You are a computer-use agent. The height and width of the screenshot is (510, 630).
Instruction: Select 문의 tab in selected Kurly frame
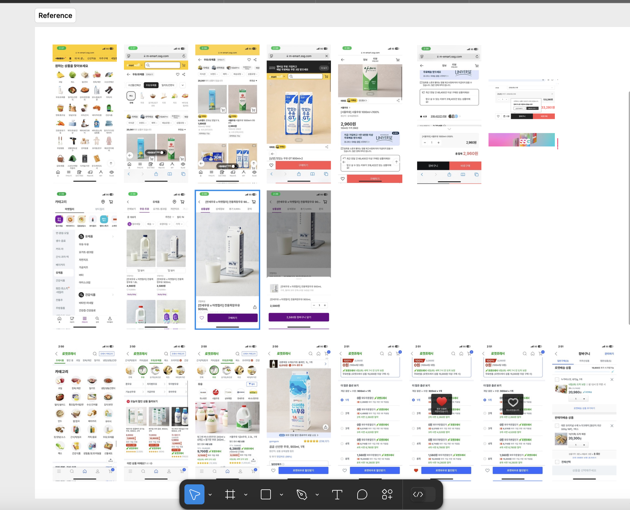click(250, 209)
